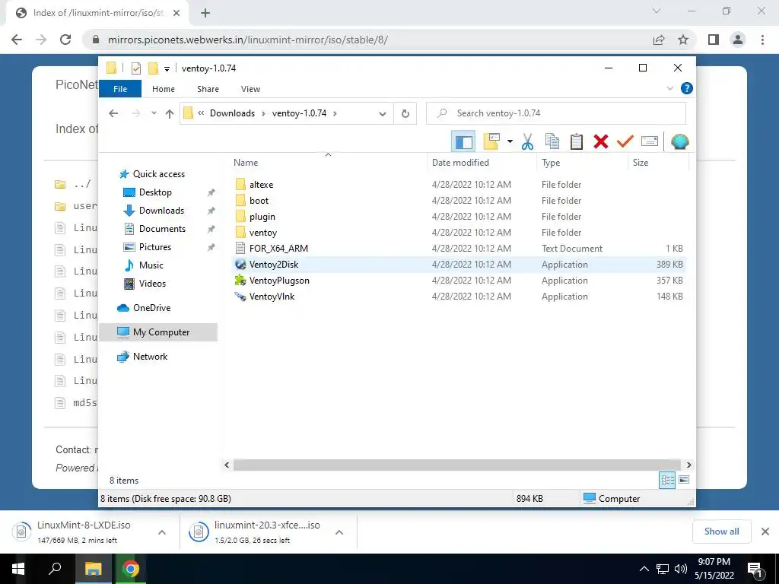779x584 pixels.
Task: Click the Copy toolbar icon
Action: [x=552, y=142]
